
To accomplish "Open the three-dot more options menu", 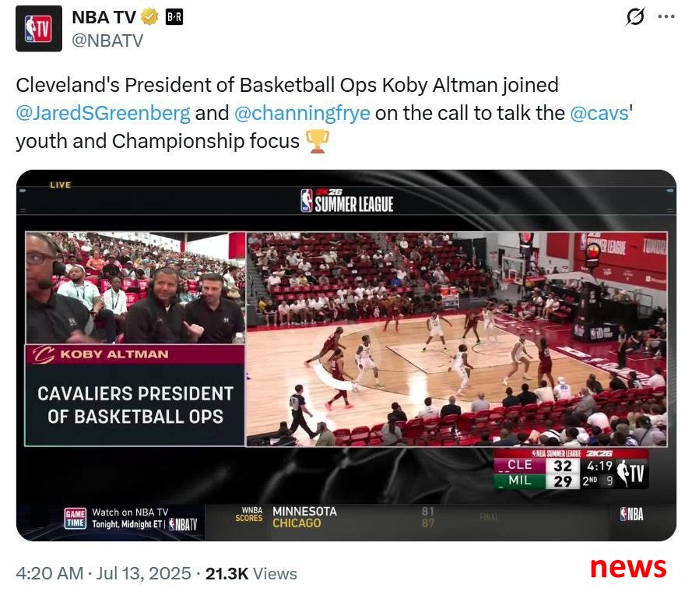I will coord(666,17).
